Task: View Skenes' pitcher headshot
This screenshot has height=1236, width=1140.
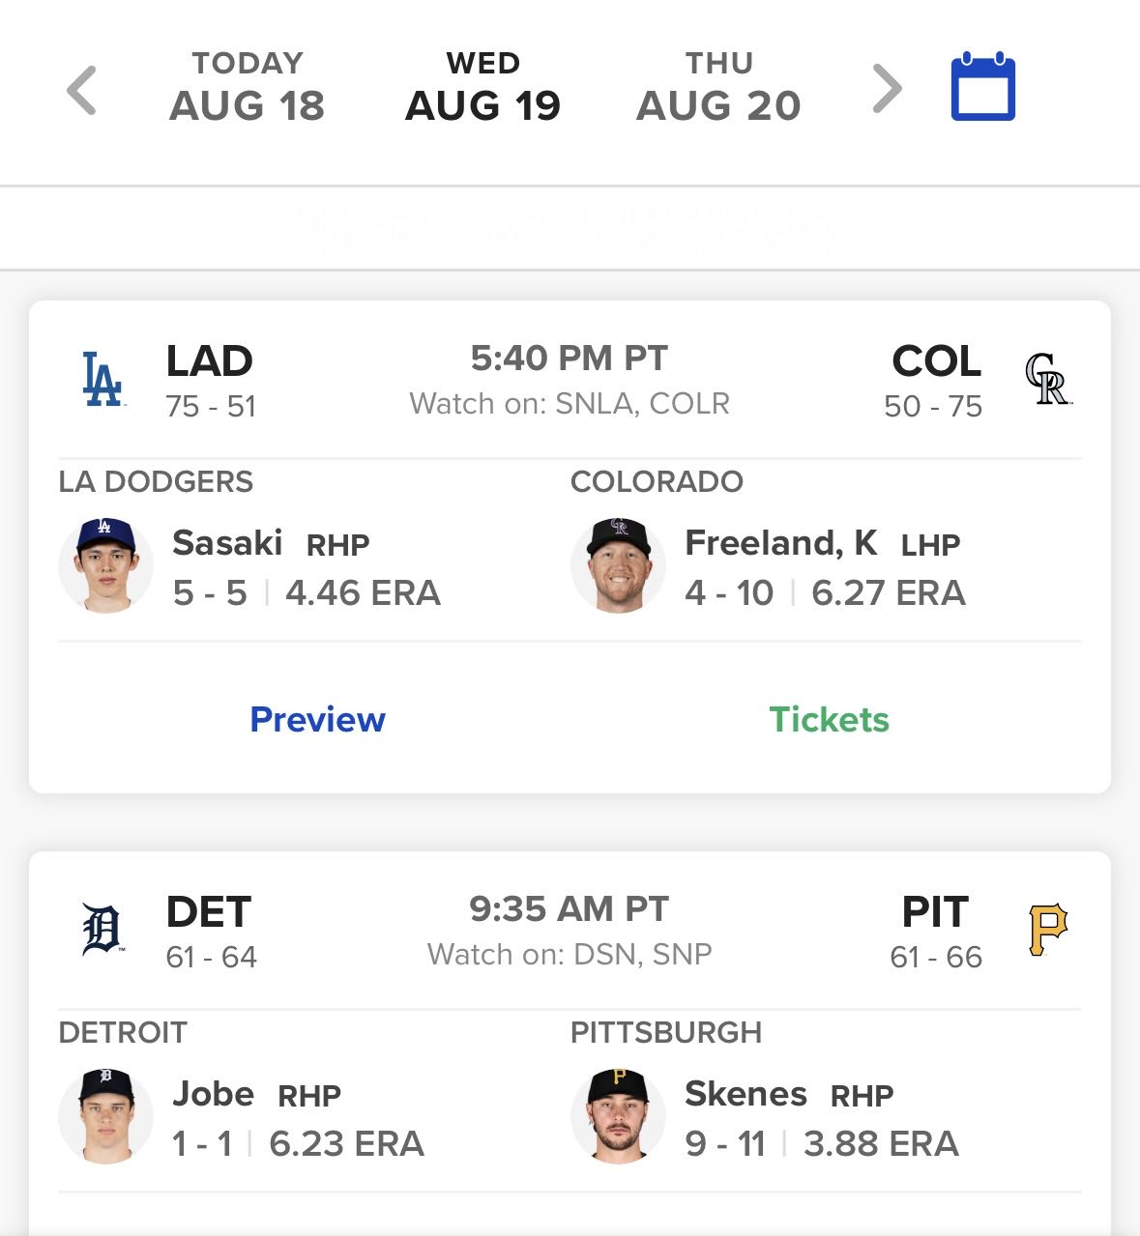Action: pyautogui.click(x=618, y=1117)
